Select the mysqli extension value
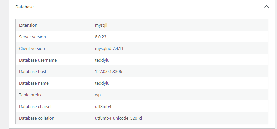 101,25
